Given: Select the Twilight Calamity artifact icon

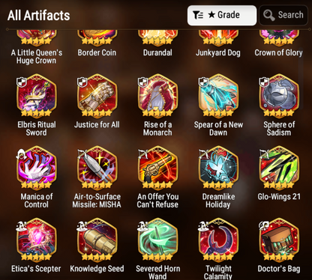Looking at the screenshot, I should coord(218,240).
